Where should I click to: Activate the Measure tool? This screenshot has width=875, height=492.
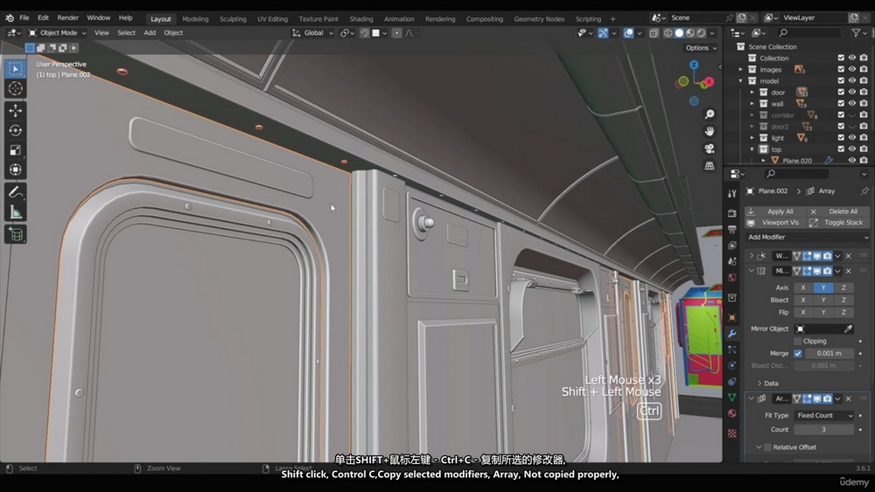(15, 211)
